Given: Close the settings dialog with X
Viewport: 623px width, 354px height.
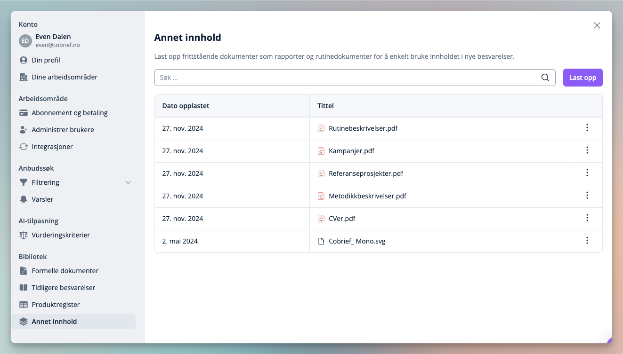Looking at the screenshot, I should point(597,26).
